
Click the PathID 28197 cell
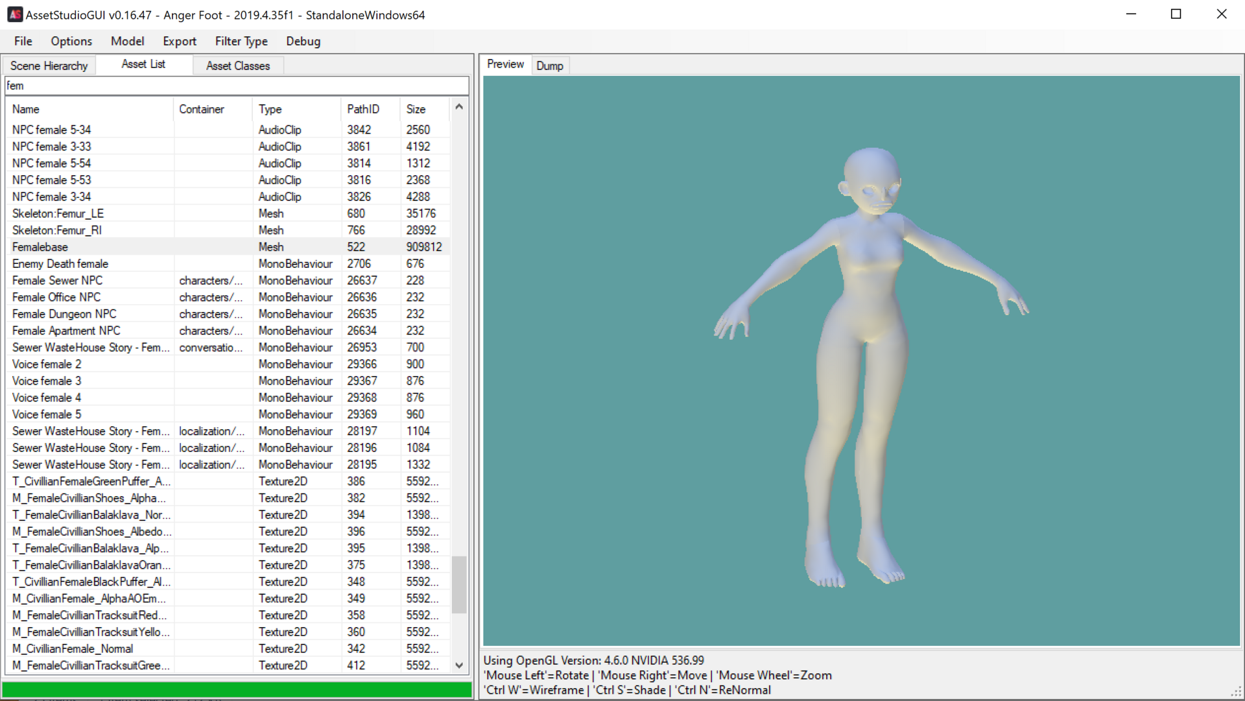click(362, 431)
